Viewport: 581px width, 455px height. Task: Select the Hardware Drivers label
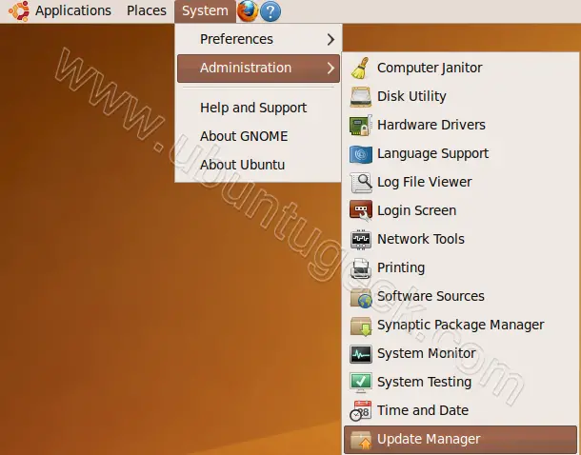[x=431, y=125]
